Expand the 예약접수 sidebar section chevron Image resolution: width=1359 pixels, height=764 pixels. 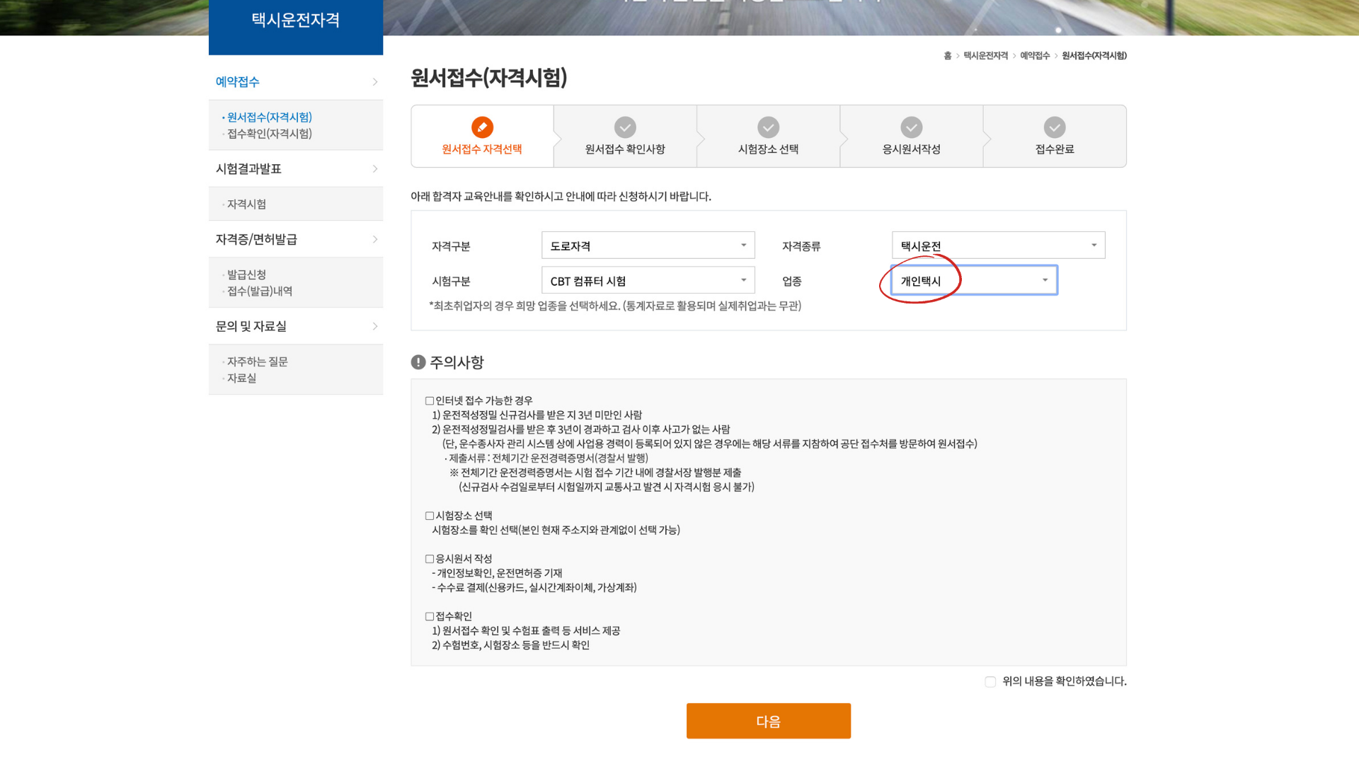(375, 81)
